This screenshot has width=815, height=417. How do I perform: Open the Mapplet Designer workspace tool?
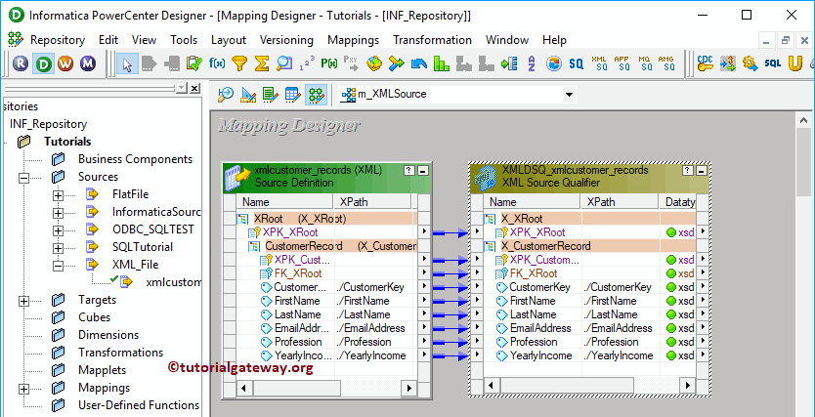[292, 94]
